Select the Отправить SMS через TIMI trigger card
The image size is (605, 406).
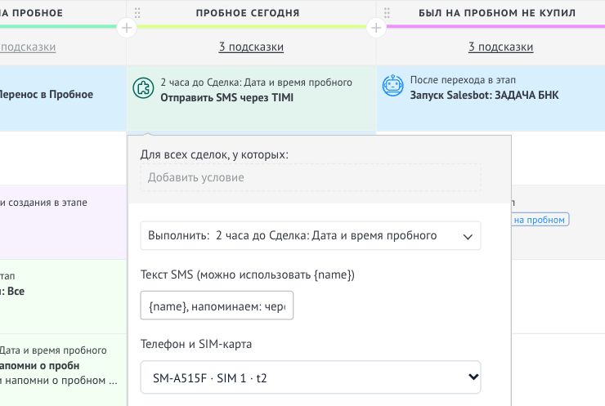251,98
